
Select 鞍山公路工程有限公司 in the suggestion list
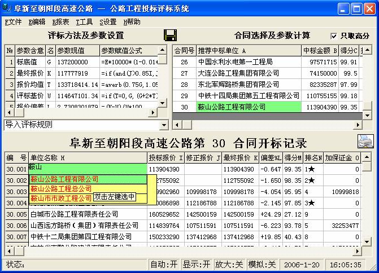click(88, 179)
